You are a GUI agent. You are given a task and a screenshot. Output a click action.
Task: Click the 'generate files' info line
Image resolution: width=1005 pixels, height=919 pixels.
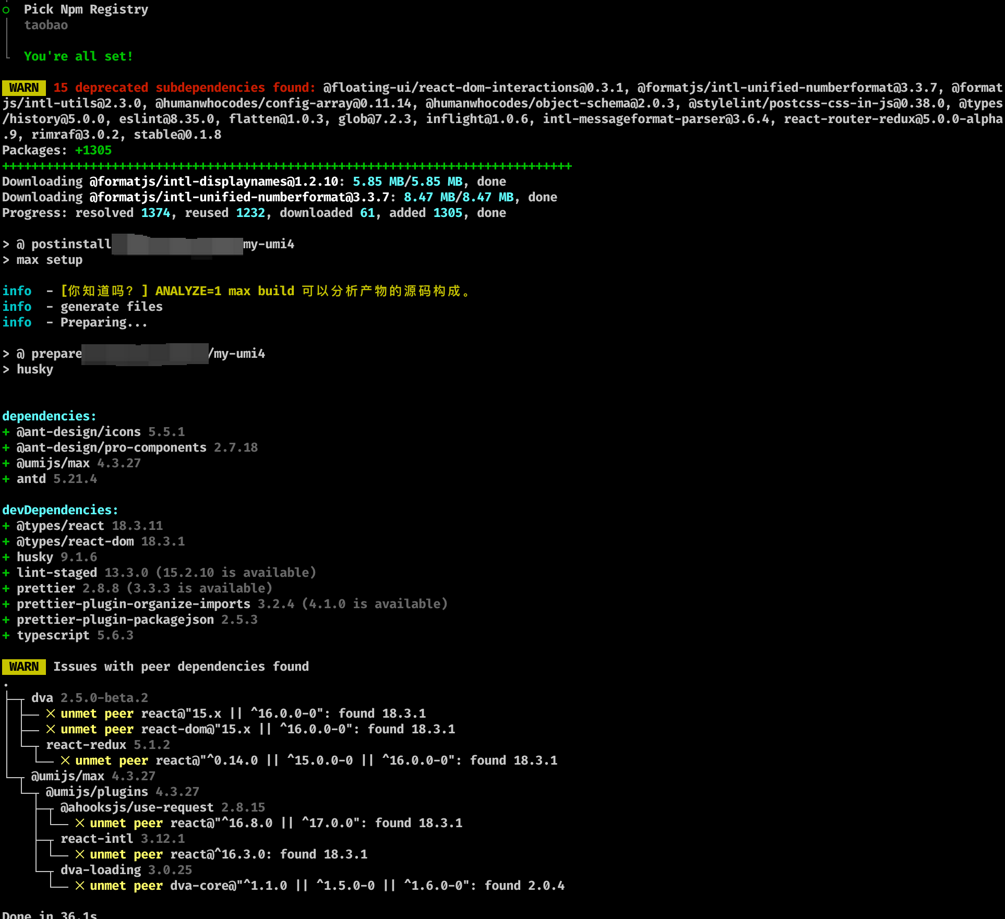click(x=82, y=307)
